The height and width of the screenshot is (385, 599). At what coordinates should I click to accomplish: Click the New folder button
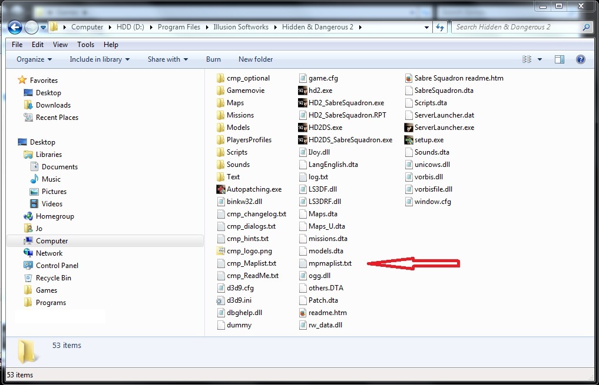click(x=256, y=59)
